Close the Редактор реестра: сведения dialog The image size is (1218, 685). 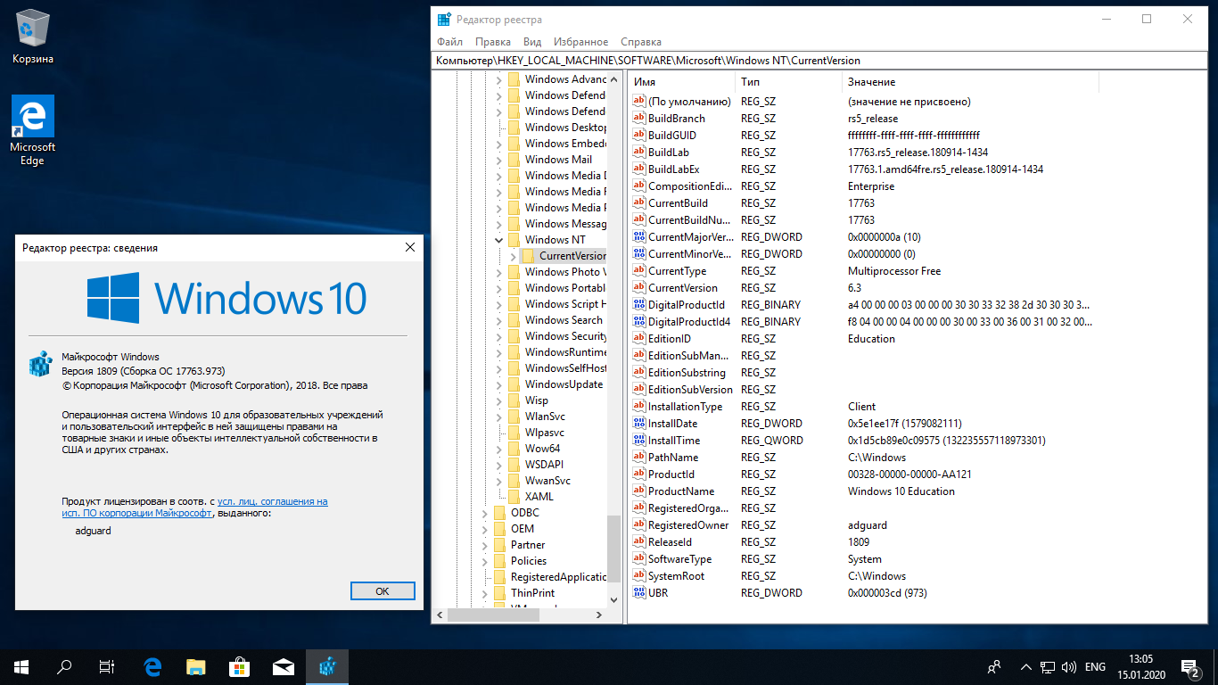coord(410,247)
